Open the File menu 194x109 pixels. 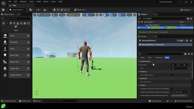10,2
